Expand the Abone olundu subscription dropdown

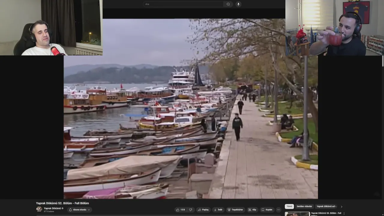(79, 210)
